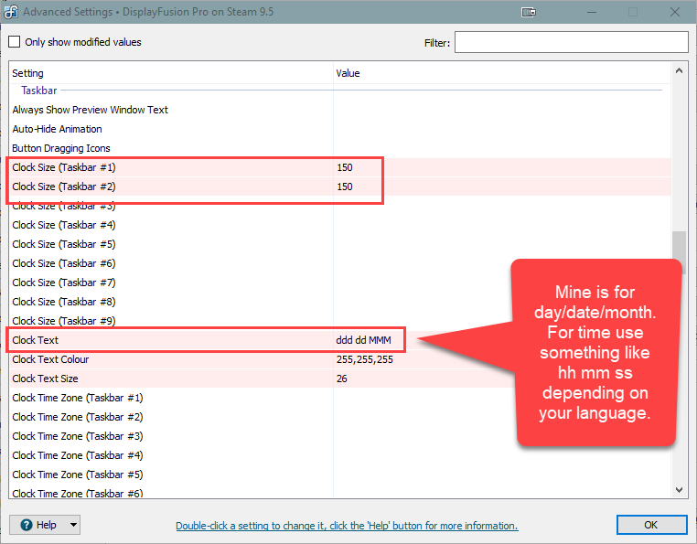
Task: Close the Advanced Settings window
Action: coord(673,12)
